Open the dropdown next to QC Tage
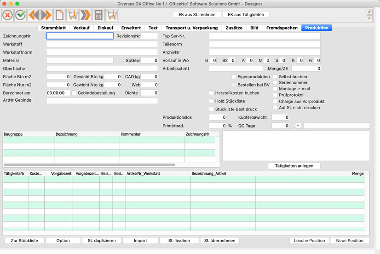 click(x=298, y=126)
